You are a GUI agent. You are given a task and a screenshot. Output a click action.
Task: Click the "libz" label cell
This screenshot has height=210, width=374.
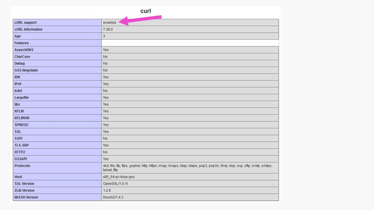tap(57, 104)
